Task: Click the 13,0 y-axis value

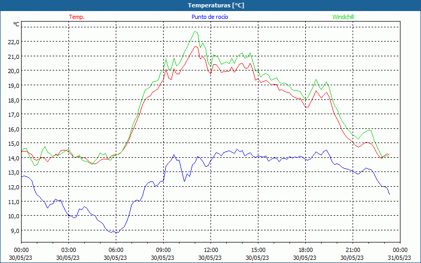Action: (x=14, y=173)
